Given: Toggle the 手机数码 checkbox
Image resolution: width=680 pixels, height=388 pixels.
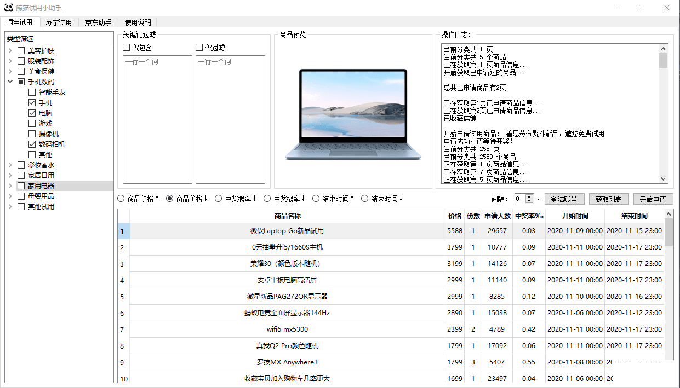Looking at the screenshot, I should click(21, 82).
